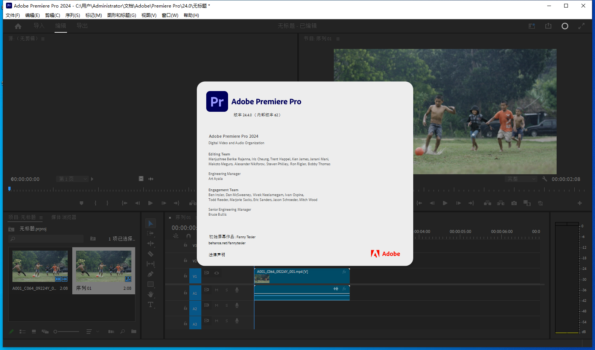Image resolution: width=595 pixels, height=350 pixels.
Task: Toggle track lock on A2
Action: (185, 308)
